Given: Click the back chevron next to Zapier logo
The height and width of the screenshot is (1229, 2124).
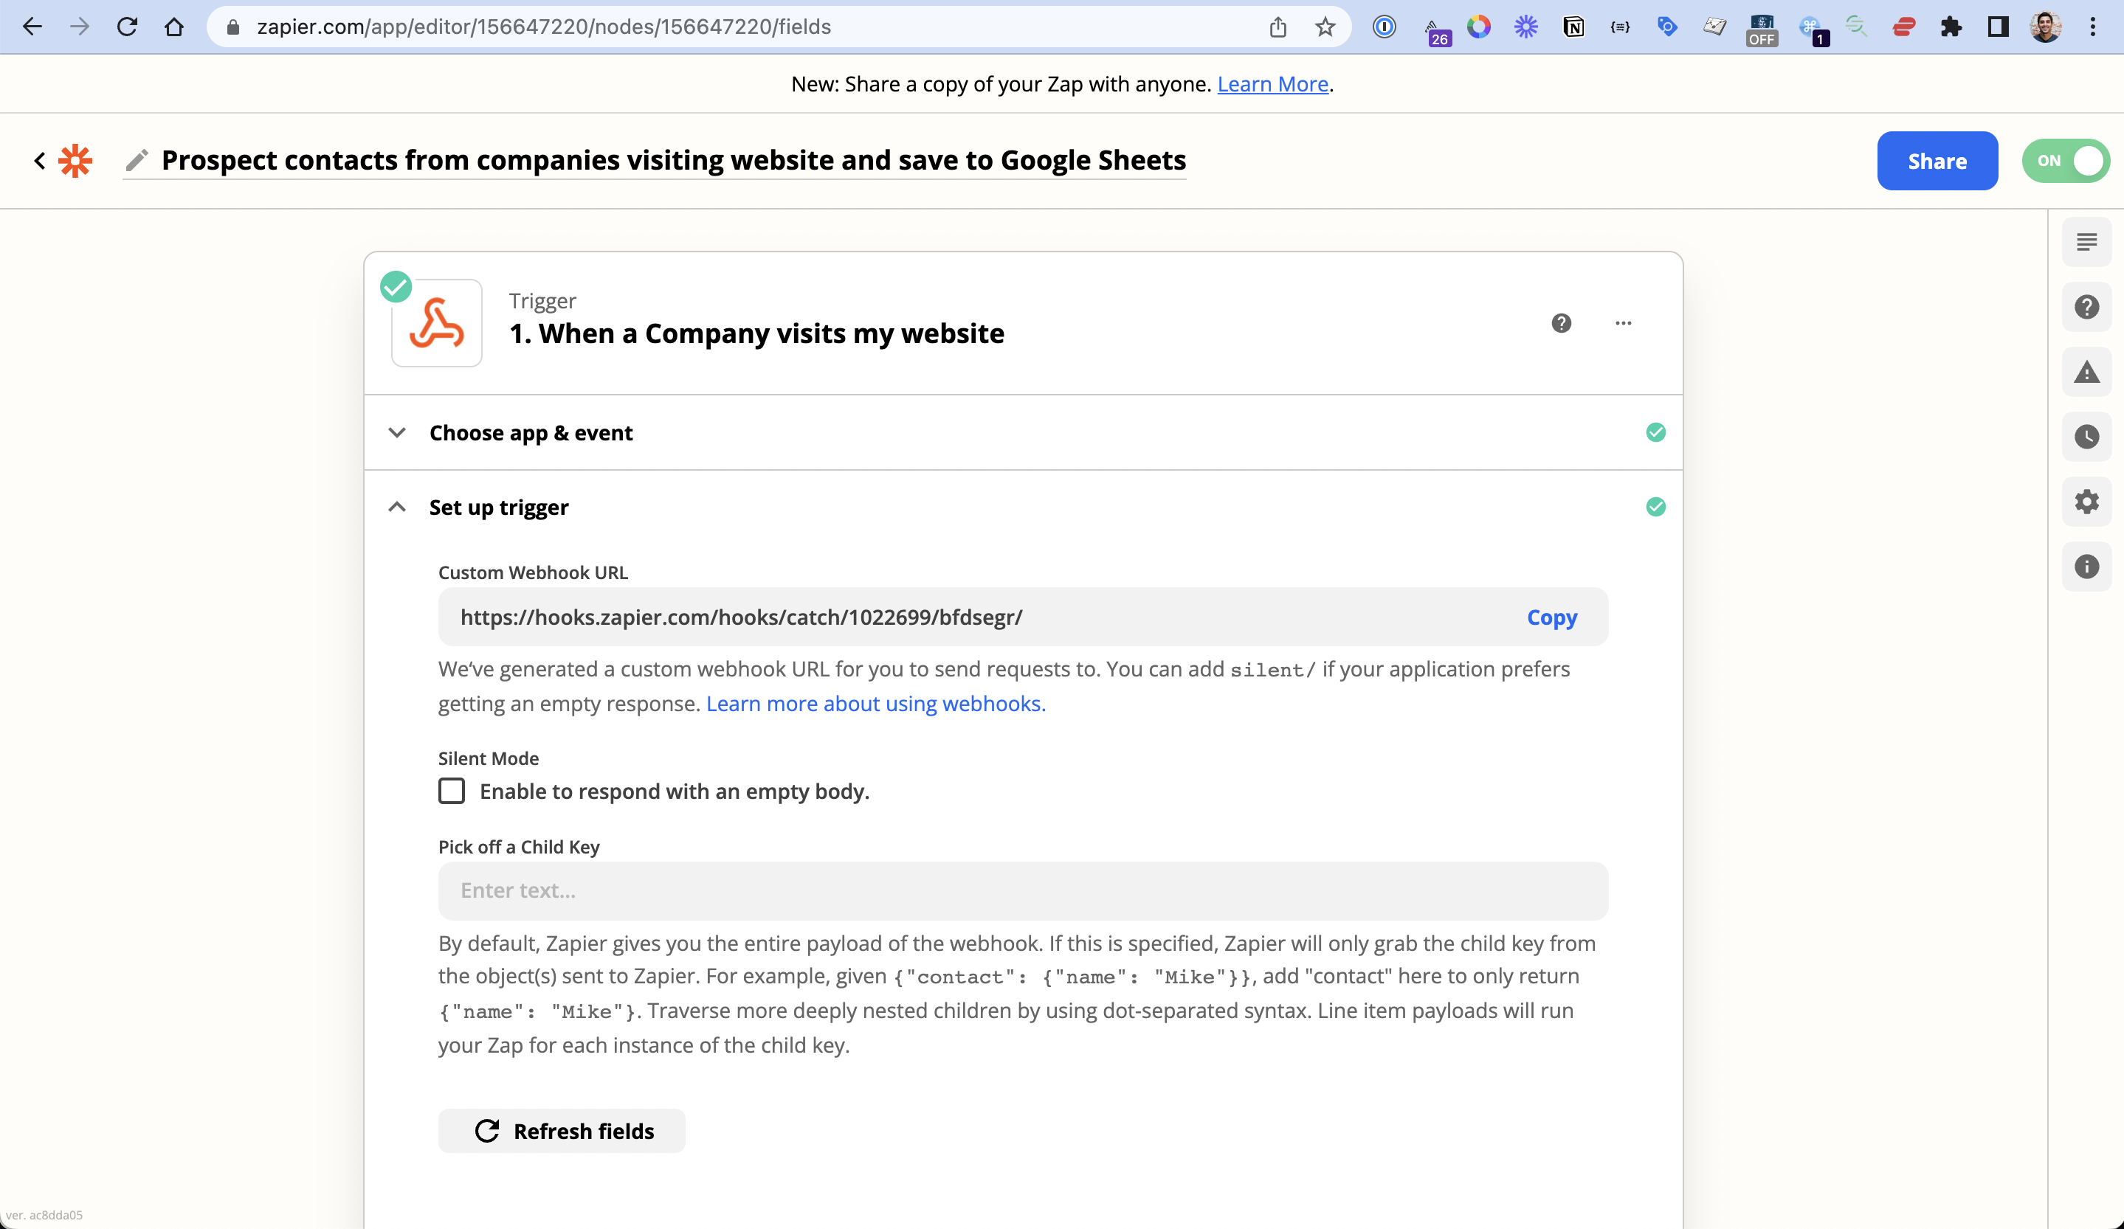Looking at the screenshot, I should point(39,160).
